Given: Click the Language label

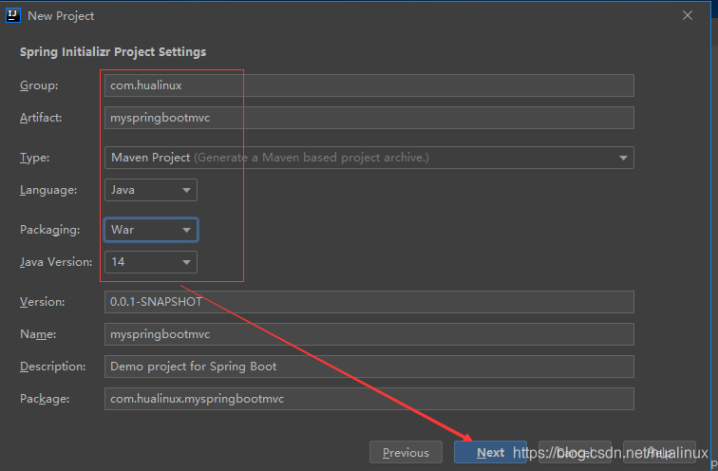Looking at the screenshot, I should (x=48, y=190).
